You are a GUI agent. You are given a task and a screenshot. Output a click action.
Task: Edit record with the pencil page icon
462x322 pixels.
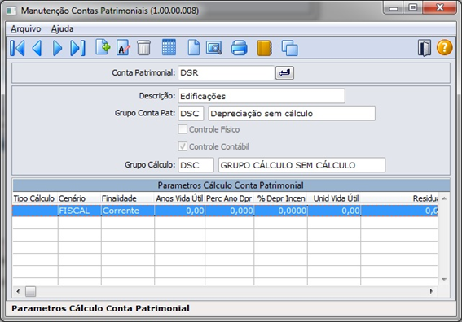(124, 47)
